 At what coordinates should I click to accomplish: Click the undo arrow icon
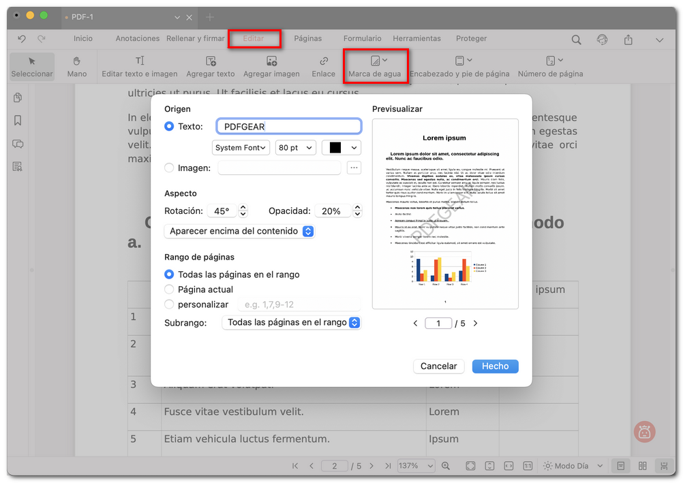point(22,39)
